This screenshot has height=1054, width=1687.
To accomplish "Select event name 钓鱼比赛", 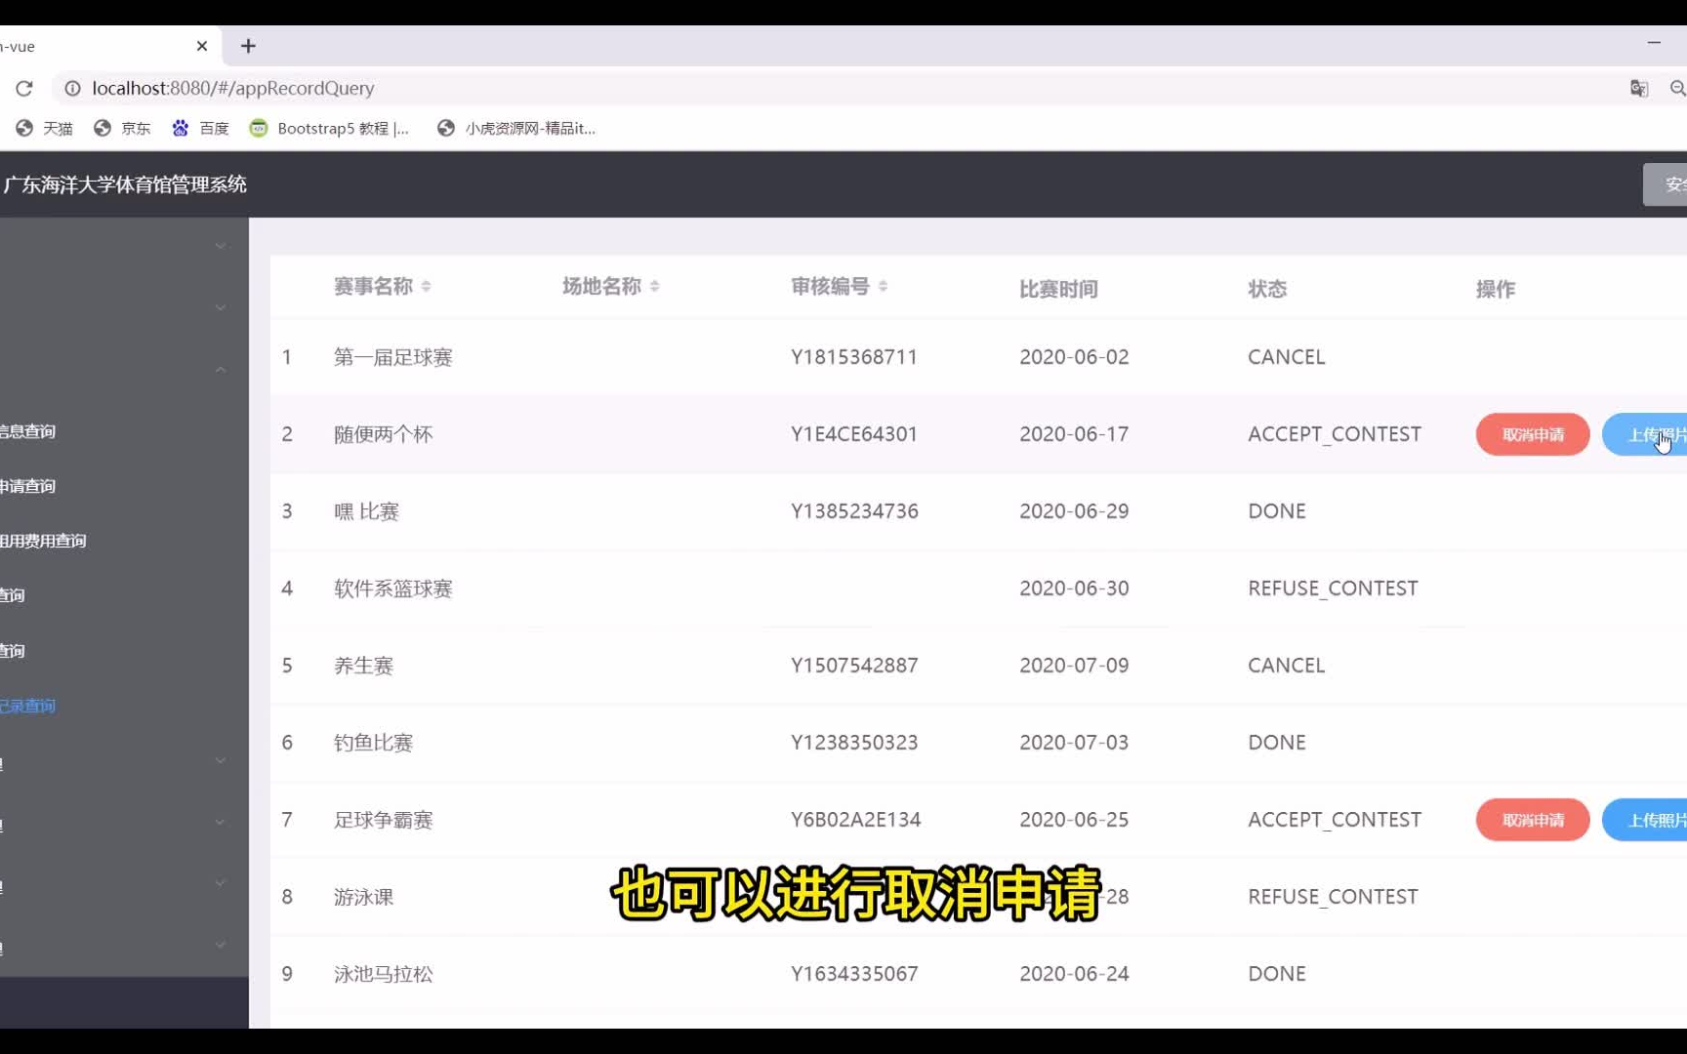I will click(373, 743).
